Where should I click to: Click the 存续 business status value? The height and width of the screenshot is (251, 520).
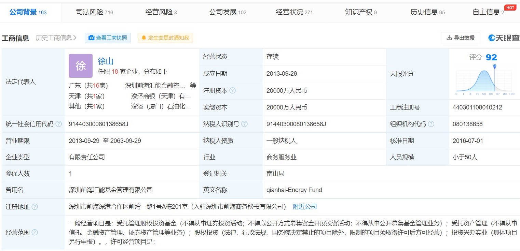point(273,57)
